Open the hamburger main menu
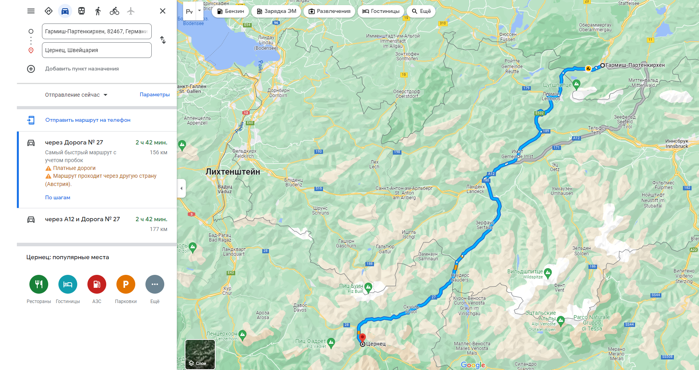The image size is (699, 370). (31, 11)
